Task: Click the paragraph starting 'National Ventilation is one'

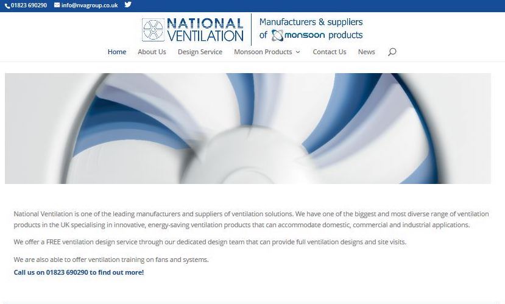Action: [251, 219]
